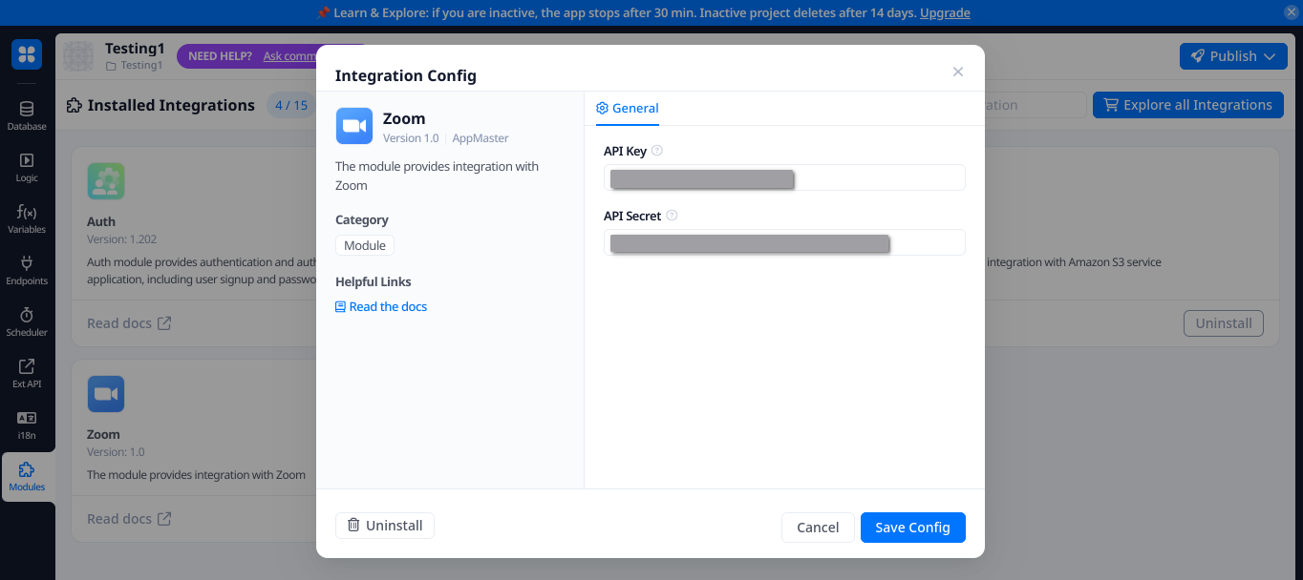Open the Read the docs link in dialog
This screenshot has height=580, width=1303.
click(381, 307)
